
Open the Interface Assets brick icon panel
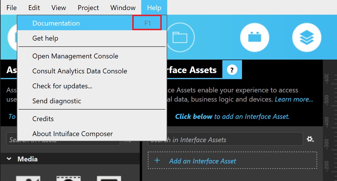click(x=254, y=37)
